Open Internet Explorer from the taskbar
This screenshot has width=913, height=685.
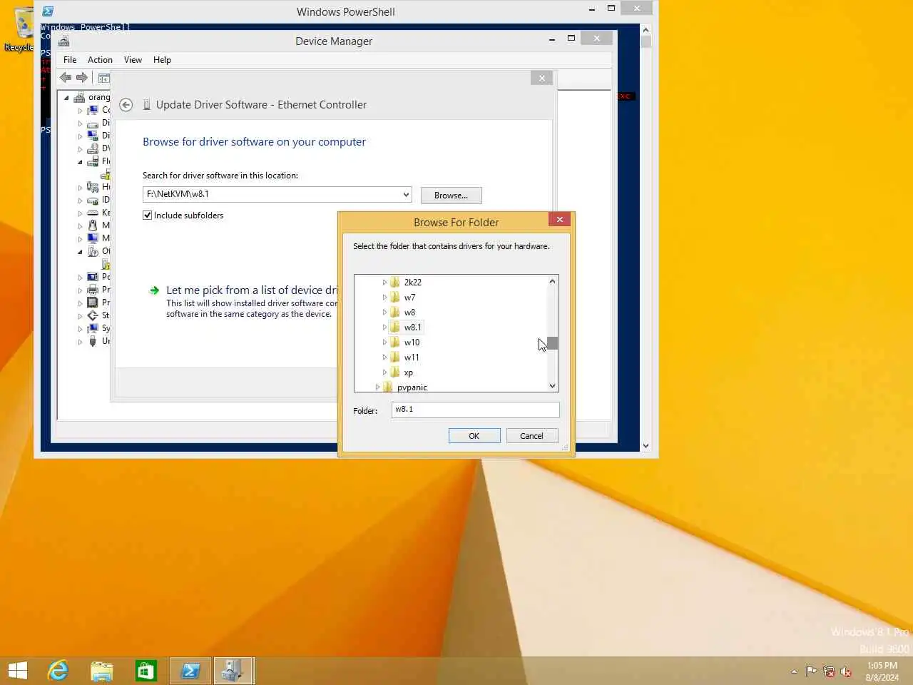58,671
